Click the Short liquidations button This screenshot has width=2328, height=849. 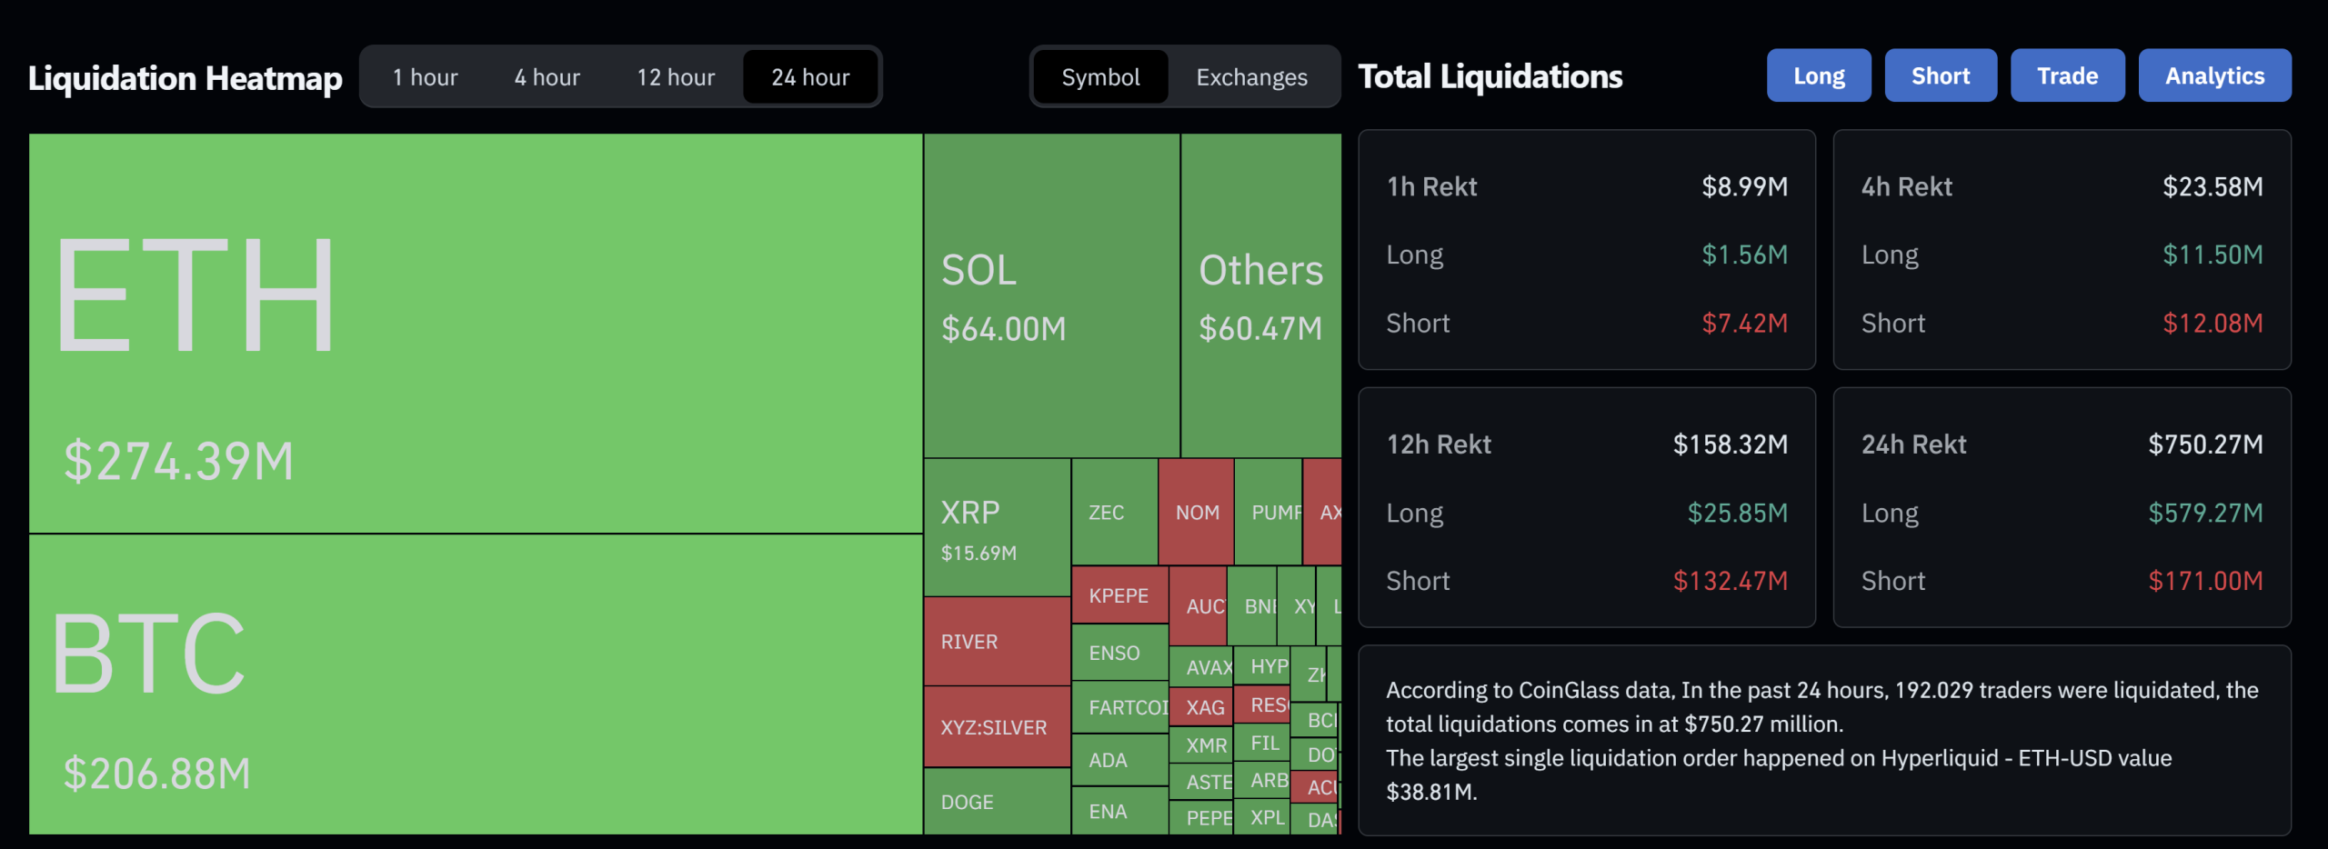tap(1941, 75)
